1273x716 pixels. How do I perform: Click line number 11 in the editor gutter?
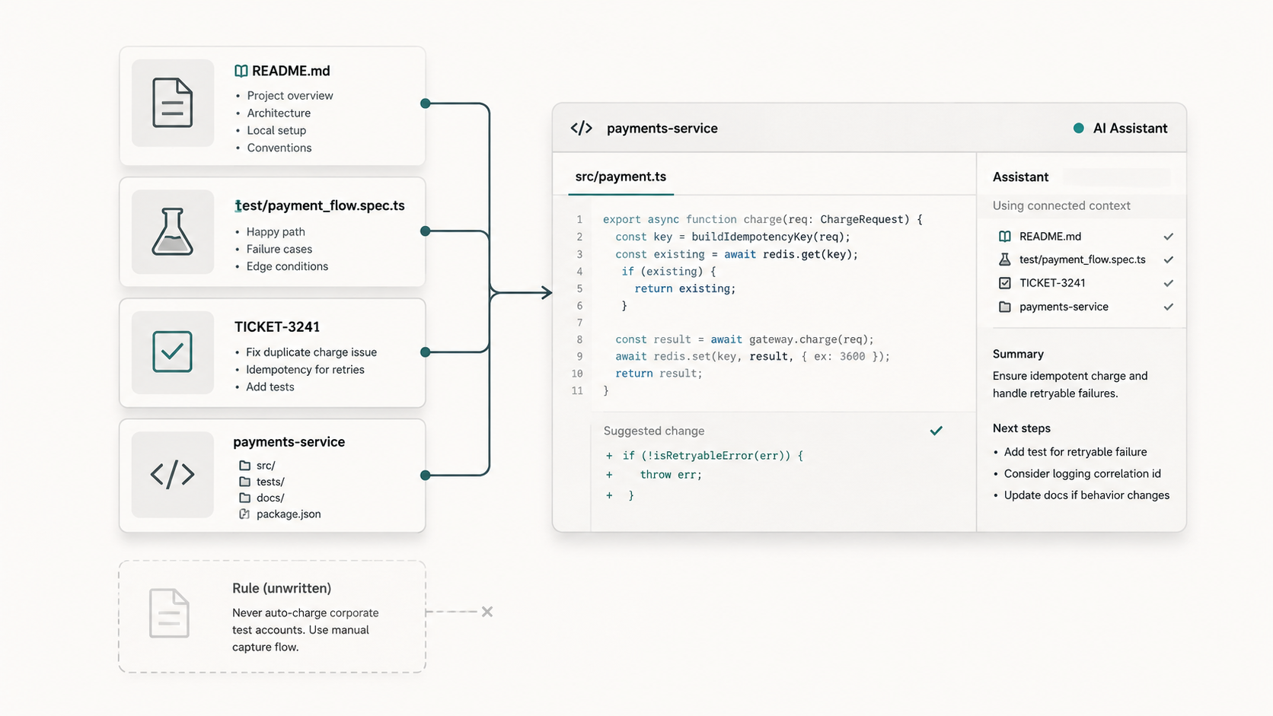pos(577,390)
